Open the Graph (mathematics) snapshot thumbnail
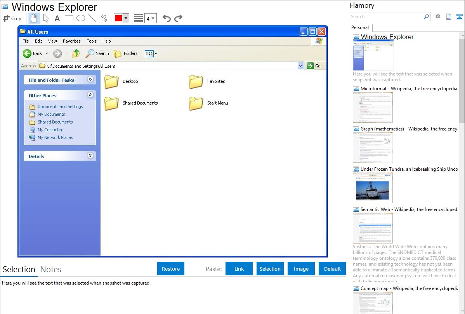 click(x=373, y=148)
